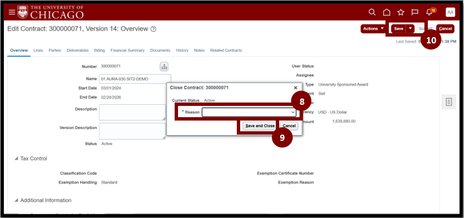Click the contract Name input field
The height and width of the screenshot is (218, 464).
click(x=135, y=79)
